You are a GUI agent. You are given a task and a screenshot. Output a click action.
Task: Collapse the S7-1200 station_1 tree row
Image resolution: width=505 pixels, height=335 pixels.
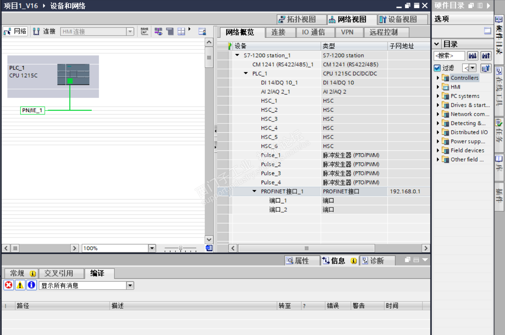(x=237, y=55)
